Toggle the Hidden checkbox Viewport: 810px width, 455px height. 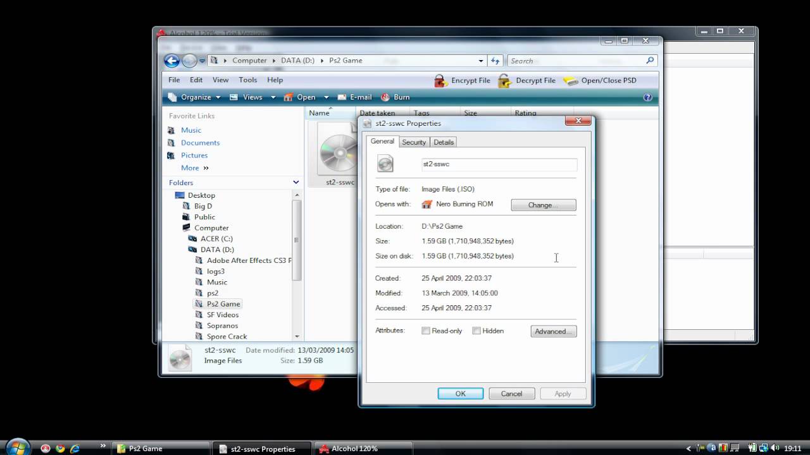point(477,331)
